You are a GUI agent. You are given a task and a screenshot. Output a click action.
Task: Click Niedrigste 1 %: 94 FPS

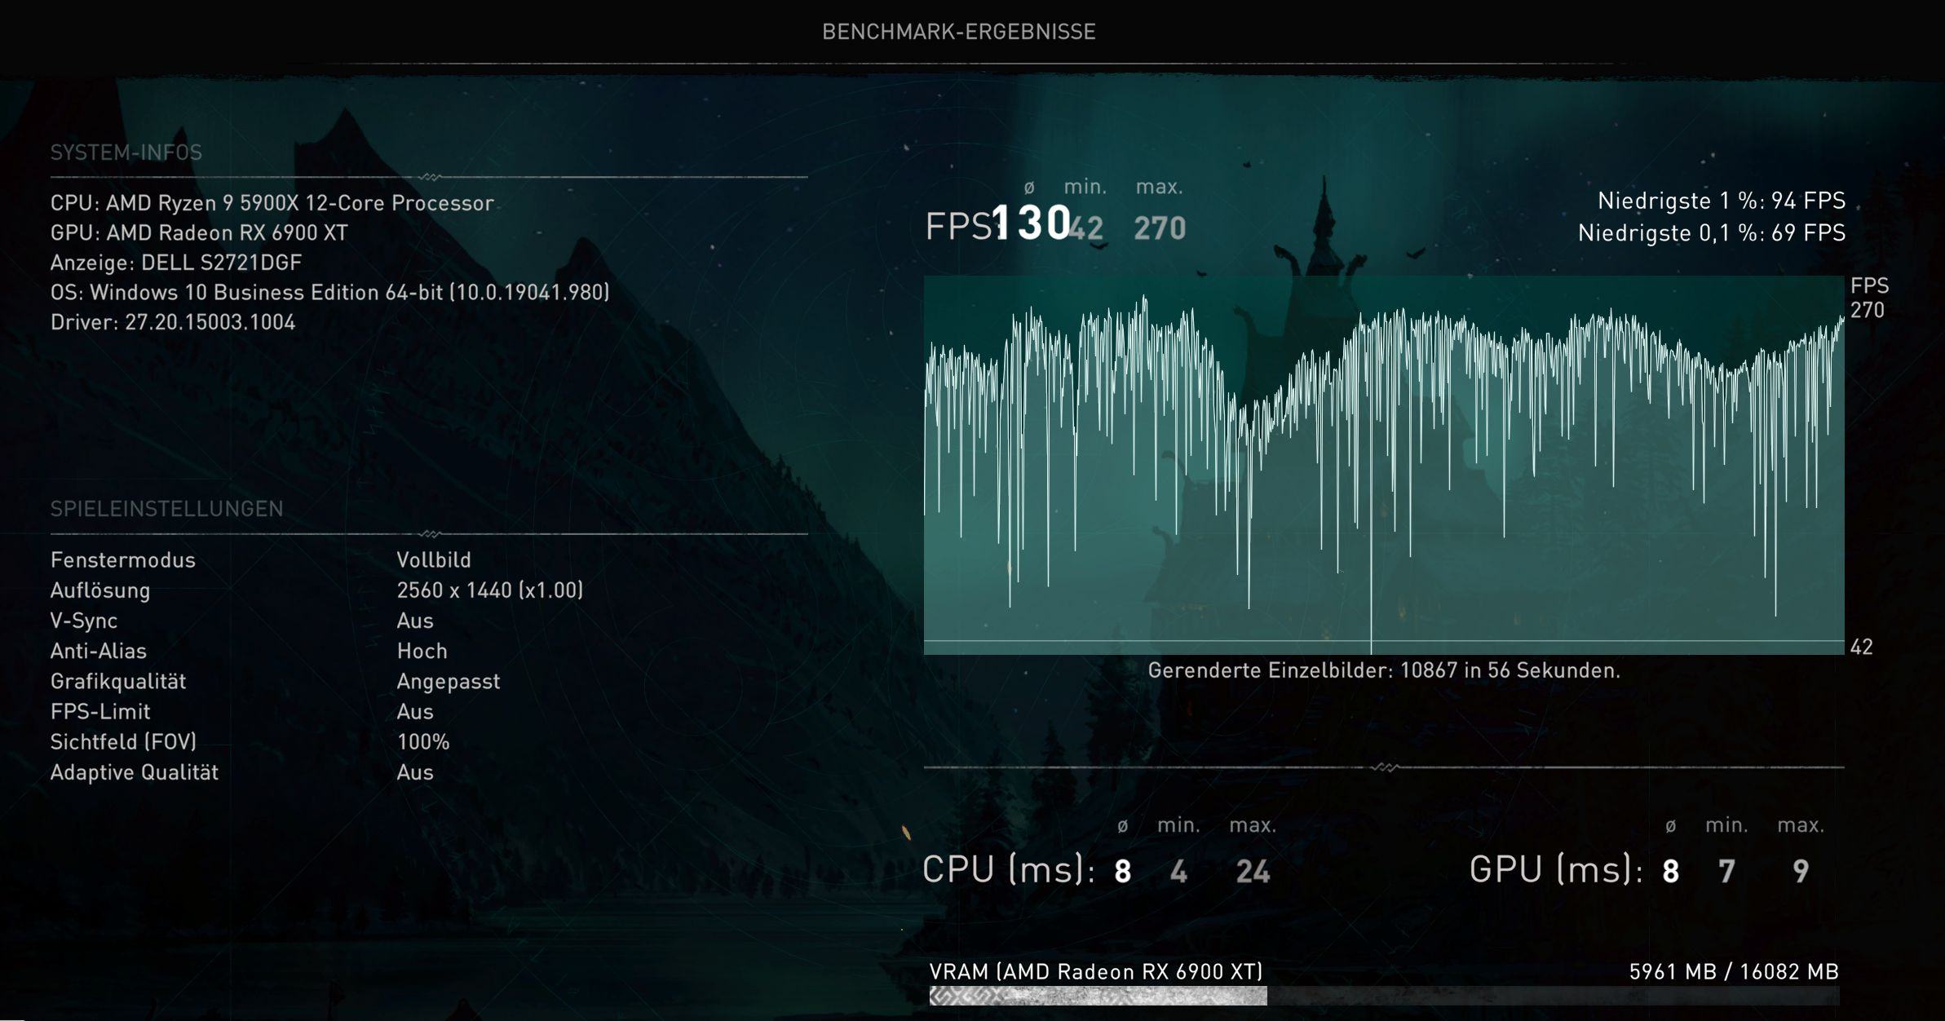(x=1722, y=201)
